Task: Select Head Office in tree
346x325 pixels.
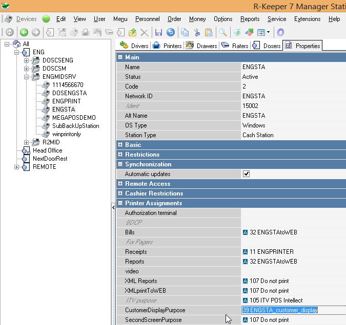Action: coord(48,150)
